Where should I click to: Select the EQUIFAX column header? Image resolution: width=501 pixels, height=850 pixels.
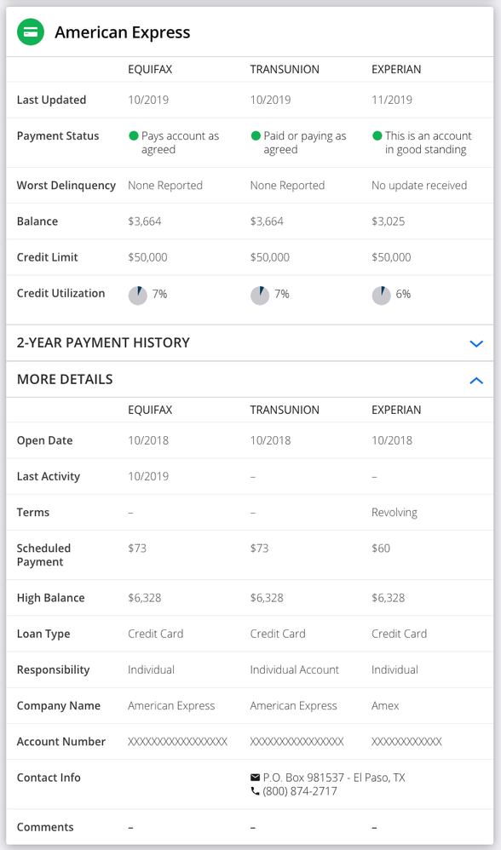click(x=151, y=69)
